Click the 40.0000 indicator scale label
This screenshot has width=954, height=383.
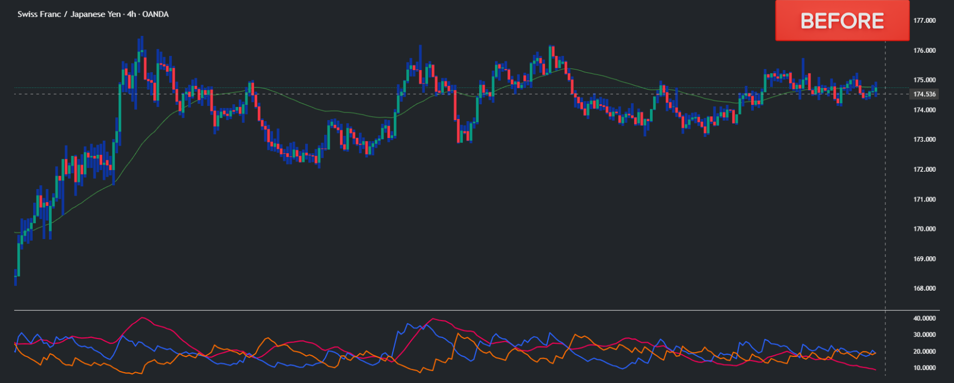[x=924, y=318]
